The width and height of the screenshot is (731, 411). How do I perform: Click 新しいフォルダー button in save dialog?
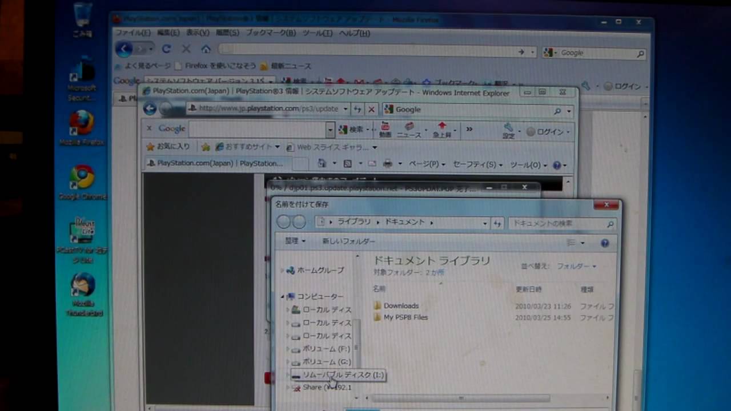[x=348, y=241]
